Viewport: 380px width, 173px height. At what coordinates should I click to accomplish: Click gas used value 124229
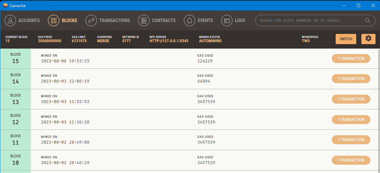pos(205,61)
